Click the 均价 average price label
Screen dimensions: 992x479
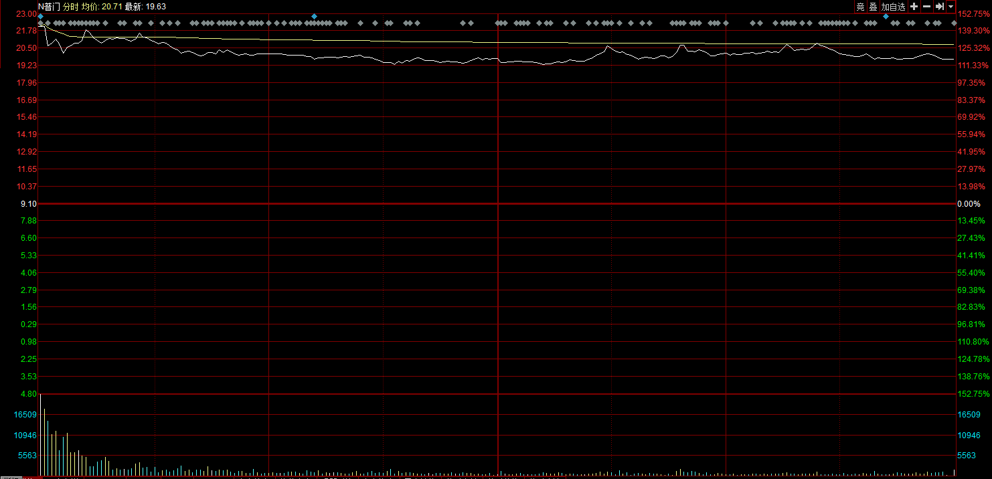pyautogui.click(x=90, y=6)
